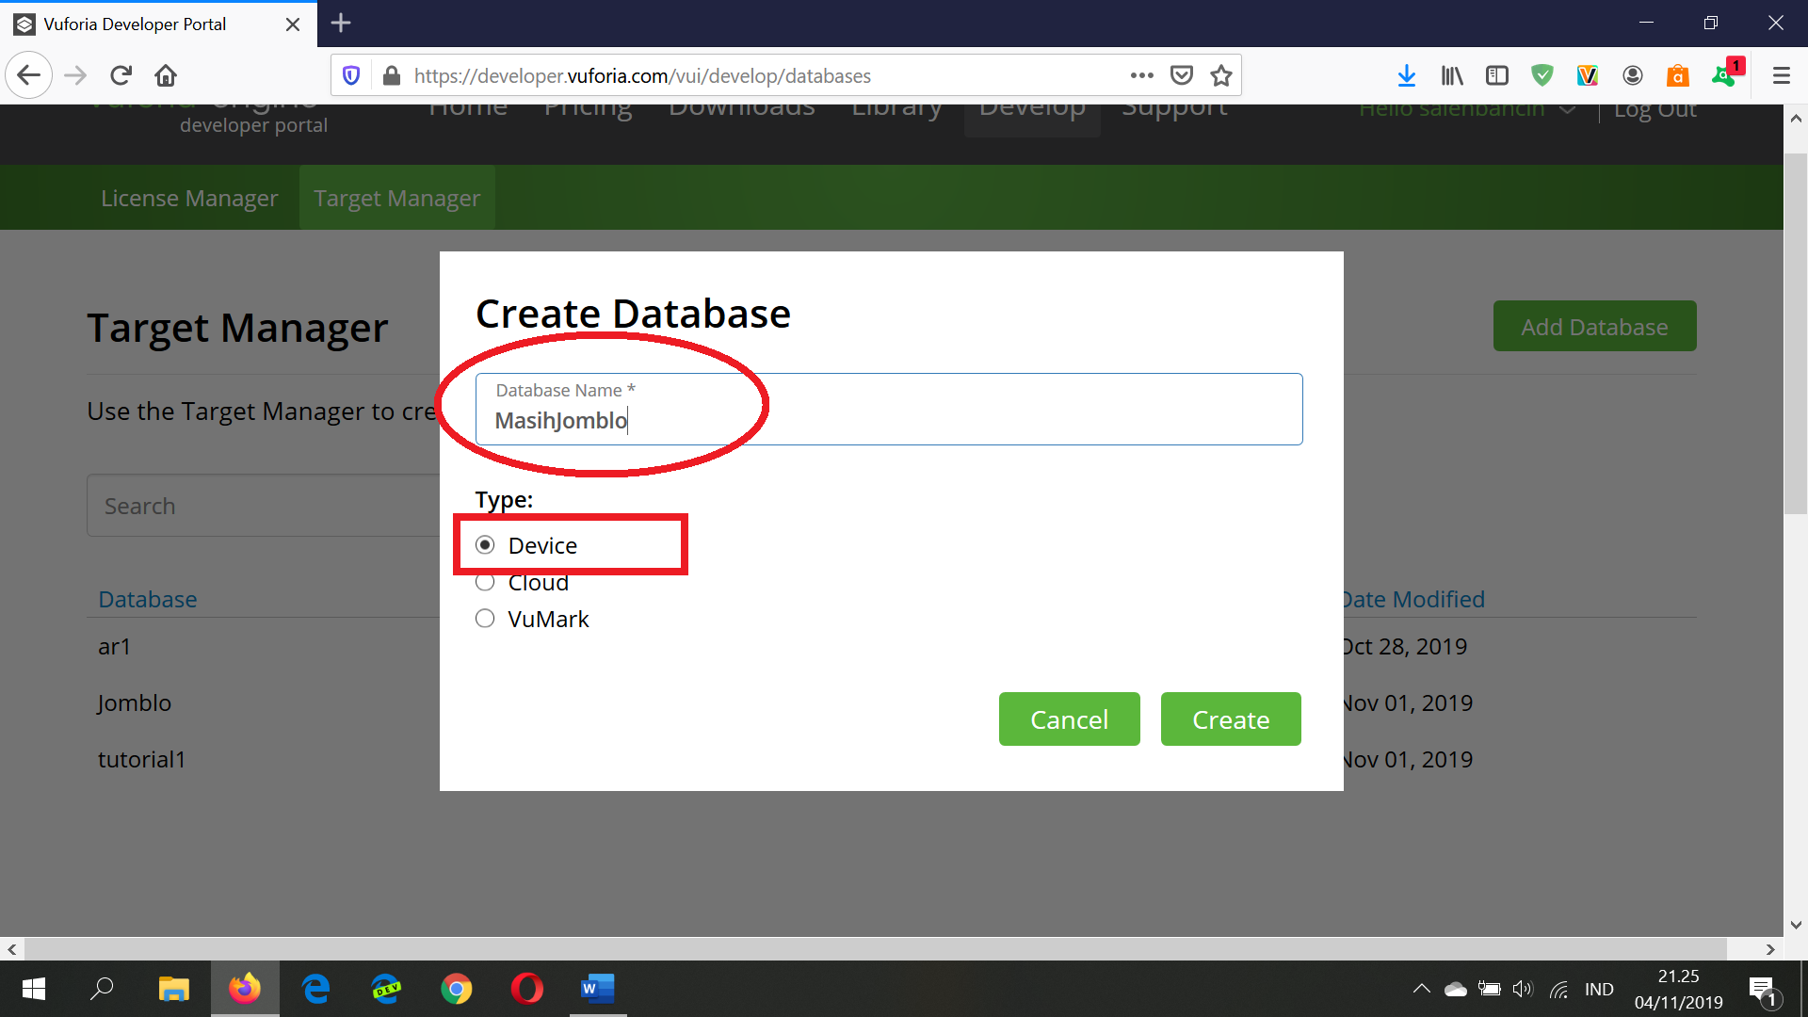Launch Opera from the taskbar
This screenshot has height=1017, width=1808.
click(526, 989)
